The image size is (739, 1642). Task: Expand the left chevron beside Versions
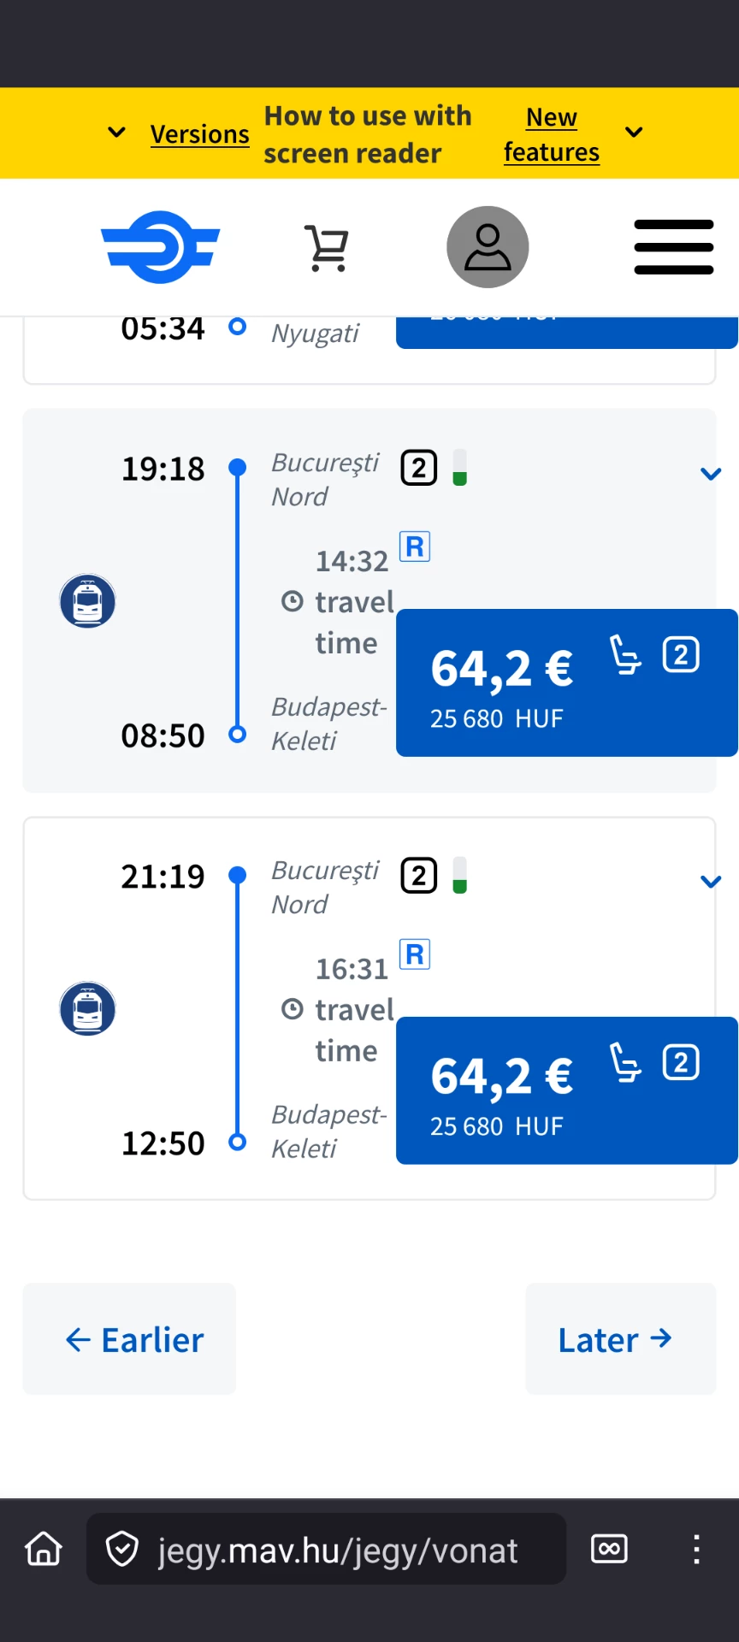pos(117,133)
